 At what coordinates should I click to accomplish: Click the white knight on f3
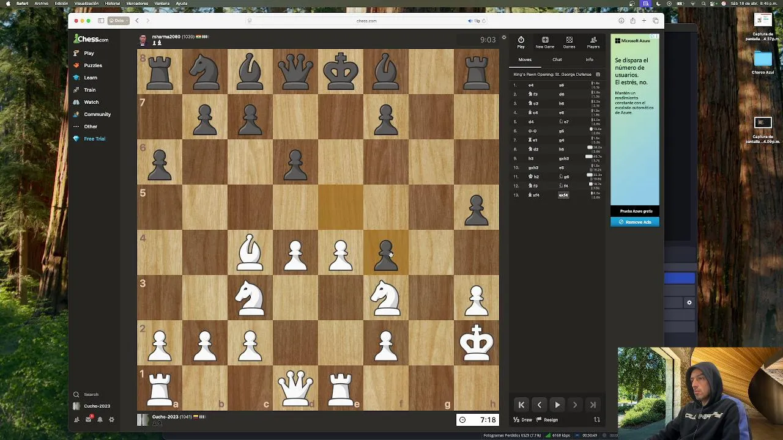point(386,298)
